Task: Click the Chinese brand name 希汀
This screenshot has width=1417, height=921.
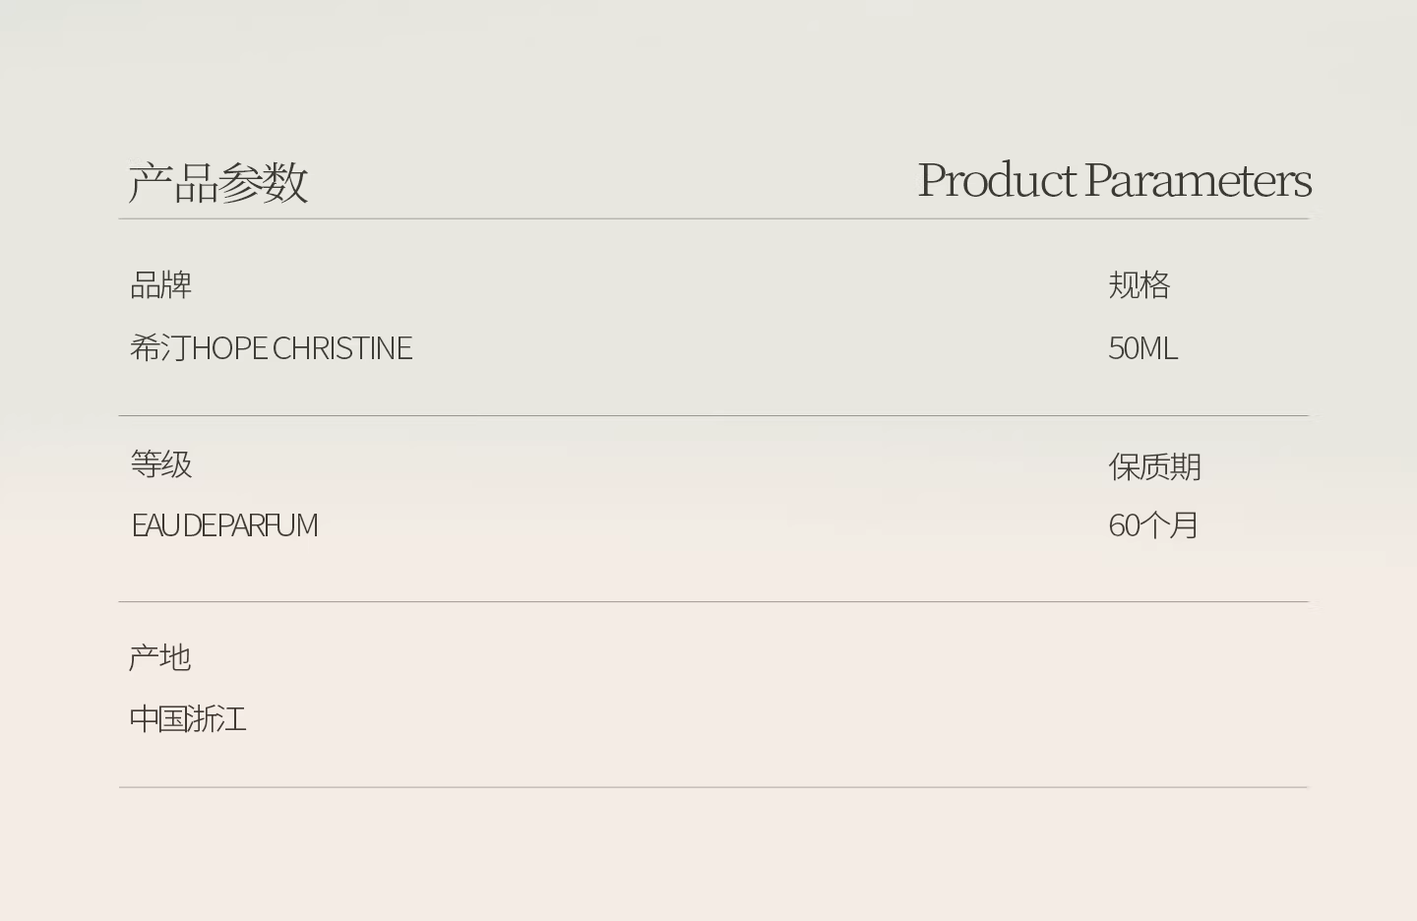Action: click(159, 348)
